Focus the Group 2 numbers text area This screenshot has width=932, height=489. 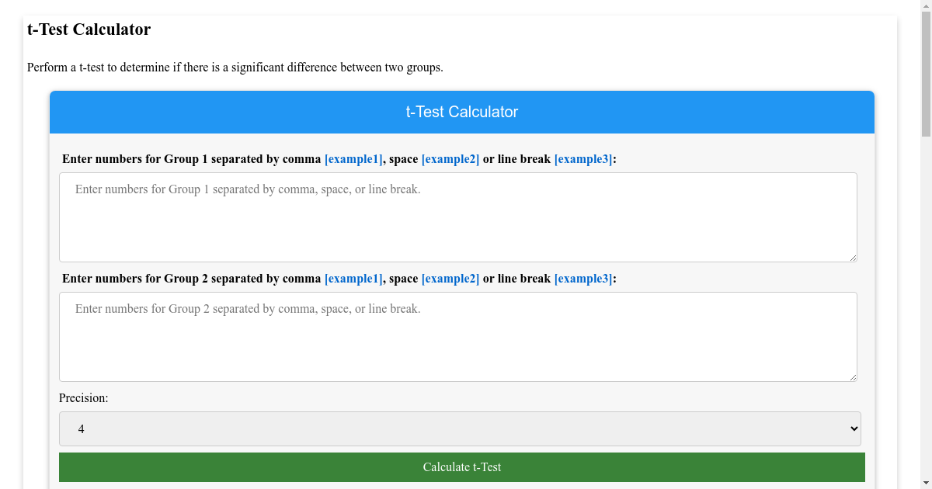coord(457,337)
